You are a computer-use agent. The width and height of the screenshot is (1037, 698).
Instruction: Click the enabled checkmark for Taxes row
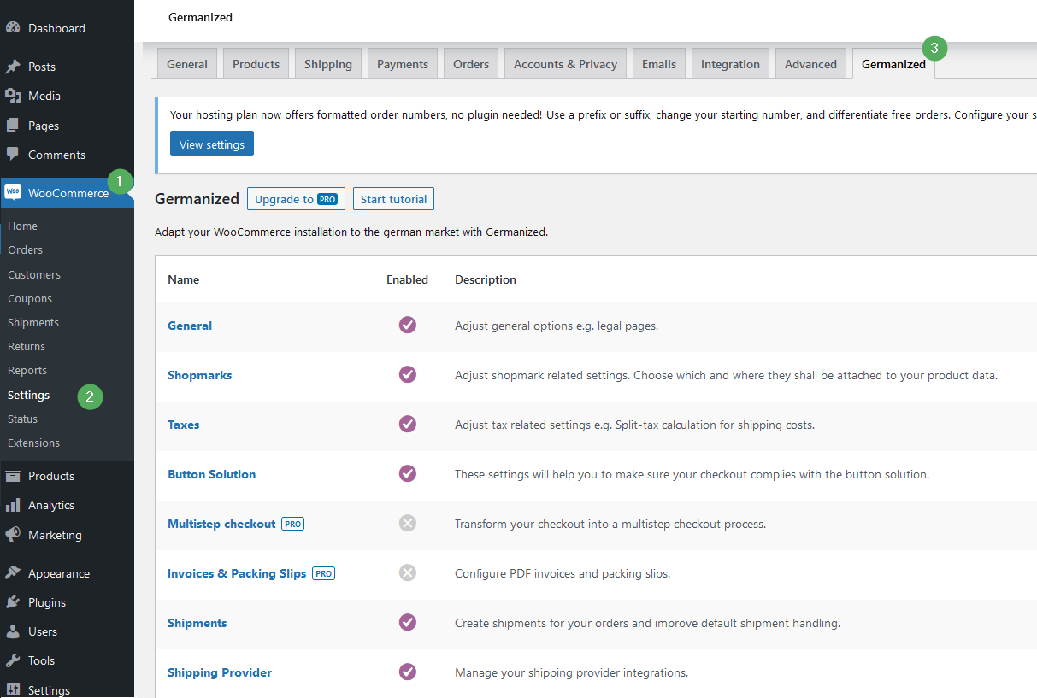408,425
